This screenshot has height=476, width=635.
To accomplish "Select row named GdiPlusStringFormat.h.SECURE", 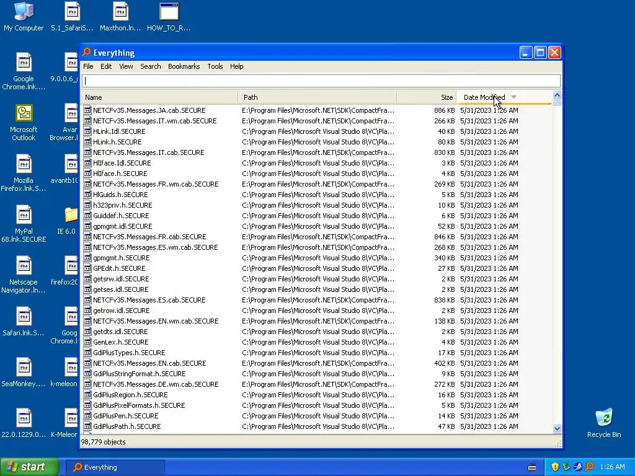I will coord(317,374).
